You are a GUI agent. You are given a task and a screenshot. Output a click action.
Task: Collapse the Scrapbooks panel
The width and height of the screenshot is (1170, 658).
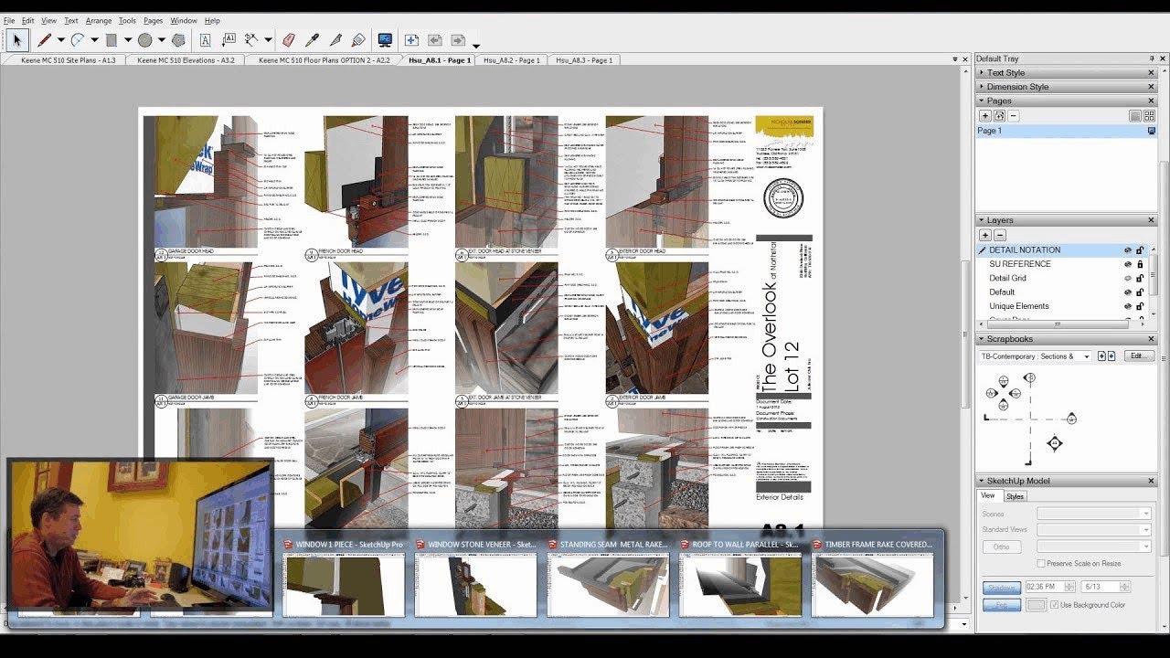[982, 339]
